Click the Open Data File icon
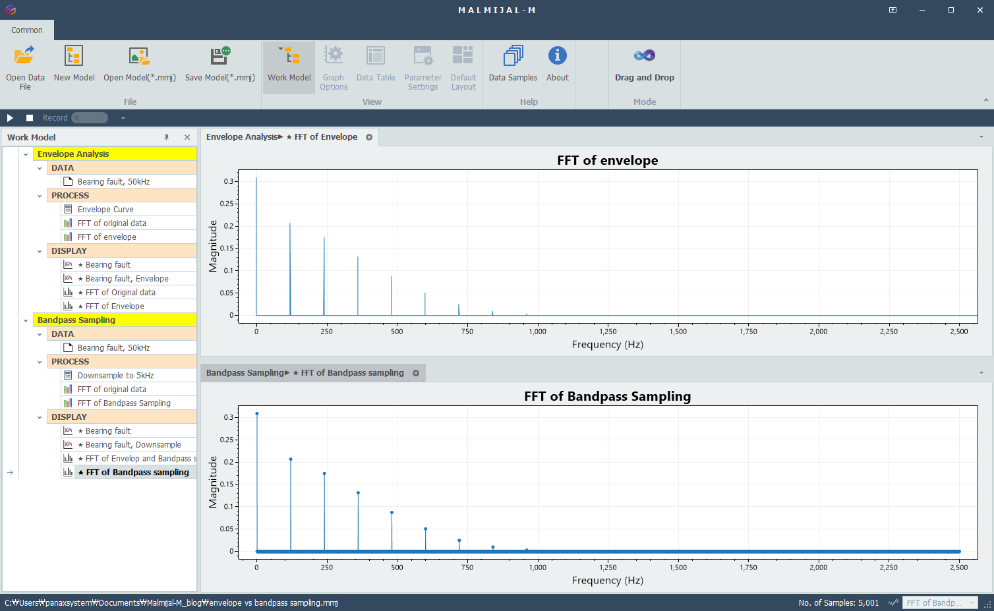This screenshot has height=611, width=994. pos(25,55)
